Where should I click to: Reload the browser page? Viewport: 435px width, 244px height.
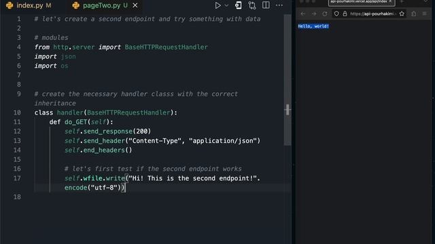click(x=325, y=14)
